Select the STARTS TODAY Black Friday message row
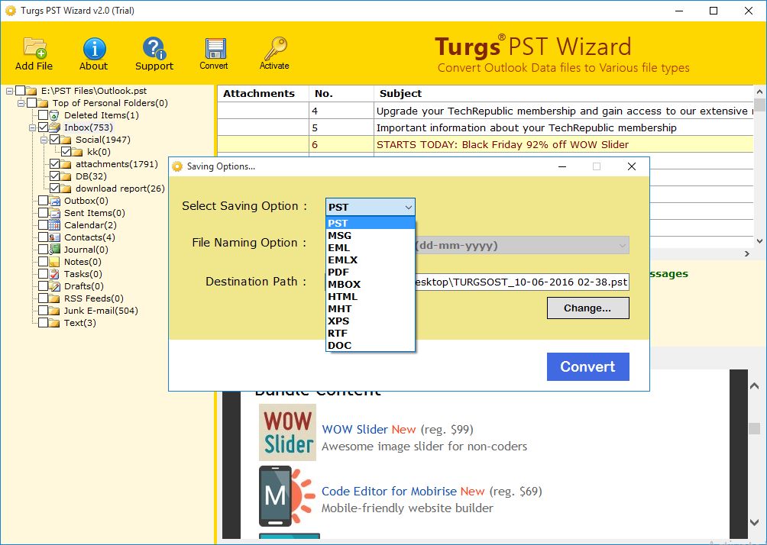 pos(485,145)
